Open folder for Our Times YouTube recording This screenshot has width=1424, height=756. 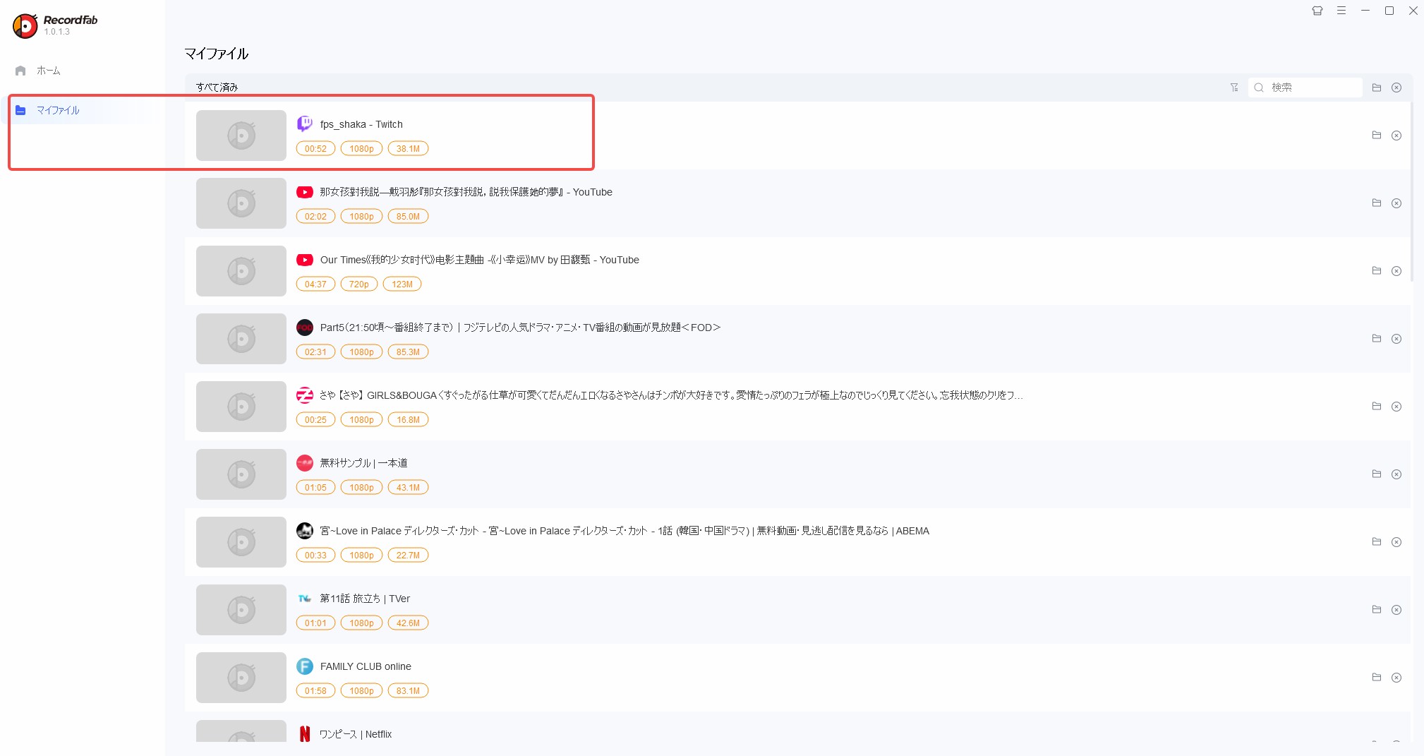tap(1376, 270)
